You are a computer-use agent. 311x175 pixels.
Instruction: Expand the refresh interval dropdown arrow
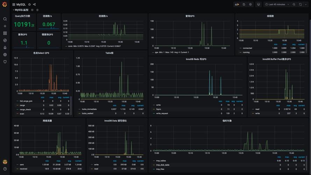pos(305,5)
